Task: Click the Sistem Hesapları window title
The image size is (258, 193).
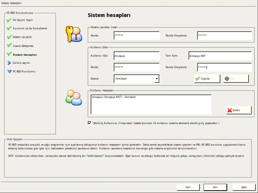Action: (x=11, y=3)
